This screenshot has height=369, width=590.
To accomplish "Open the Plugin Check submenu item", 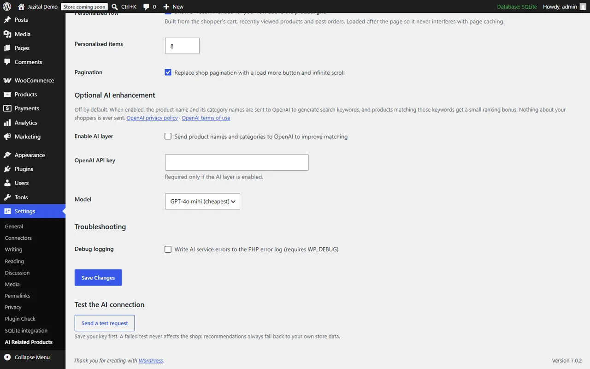I will [x=20, y=319].
